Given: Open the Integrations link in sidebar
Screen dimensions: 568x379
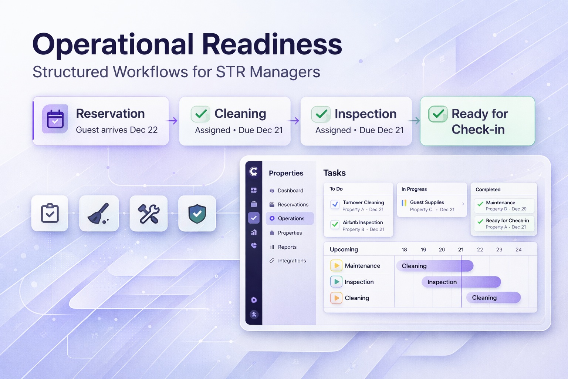Looking at the screenshot, I should coord(291,261).
